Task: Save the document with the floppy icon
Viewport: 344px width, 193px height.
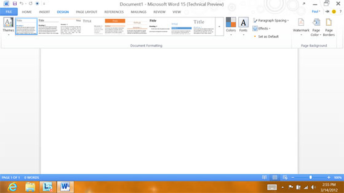Action: [15, 3]
